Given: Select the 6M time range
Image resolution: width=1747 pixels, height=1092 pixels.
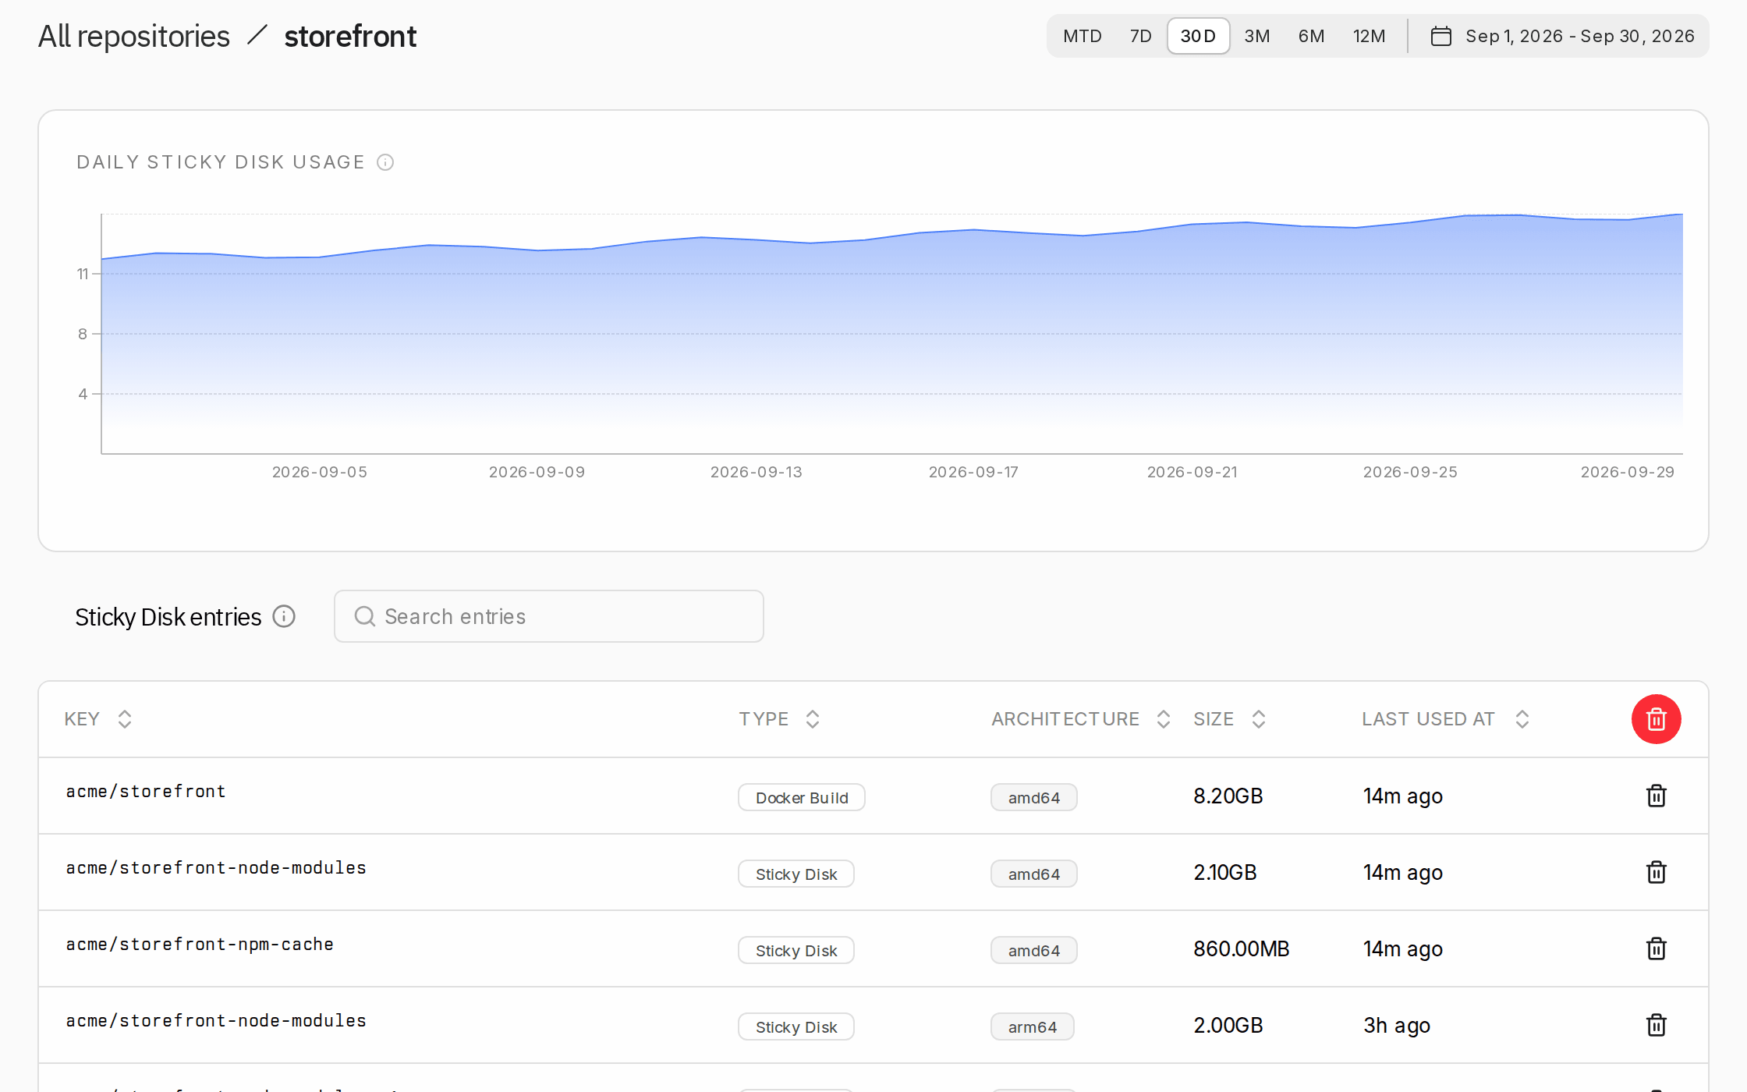Looking at the screenshot, I should tap(1312, 36).
